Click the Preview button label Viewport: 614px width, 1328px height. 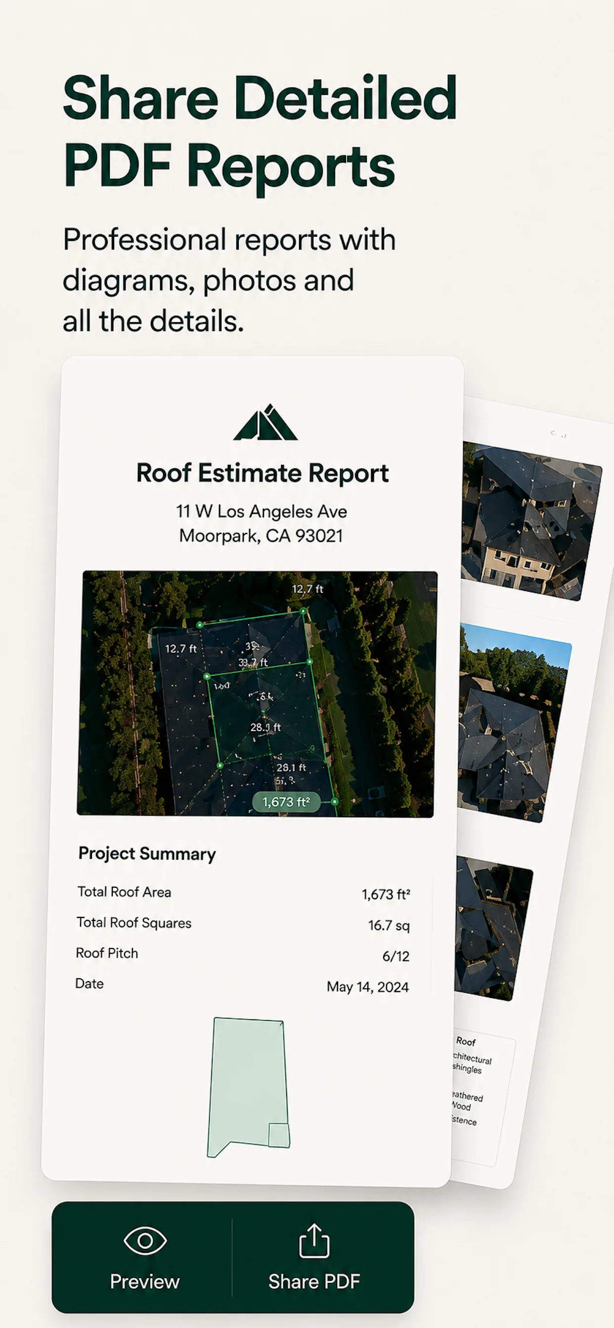[145, 1282]
